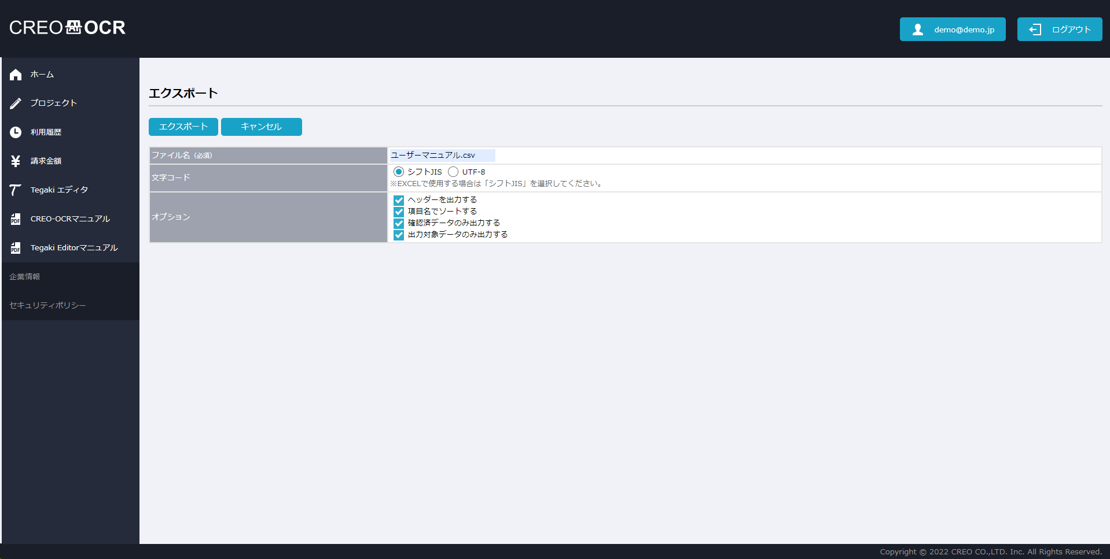Open the Tegaki Editorマニュアル PDF icon
The image size is (1110, 559).
point(16,248)
